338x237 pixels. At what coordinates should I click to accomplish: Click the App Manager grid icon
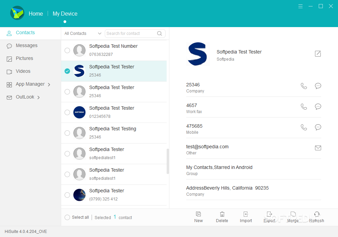click(x=9, y=85)
